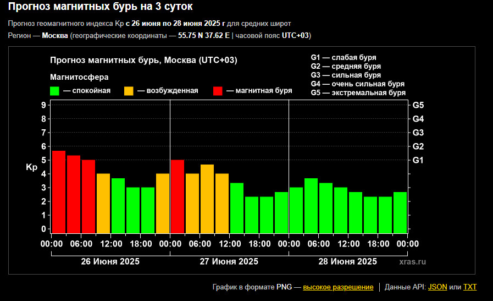This screenshot has width=493, height=301.
Task: Click the yellow 'возбужденная' legend swatch
Action: click(x=129, y=91)
